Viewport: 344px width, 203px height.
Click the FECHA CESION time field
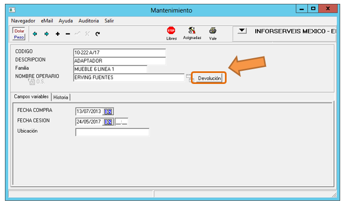click(x=122, y=122)
